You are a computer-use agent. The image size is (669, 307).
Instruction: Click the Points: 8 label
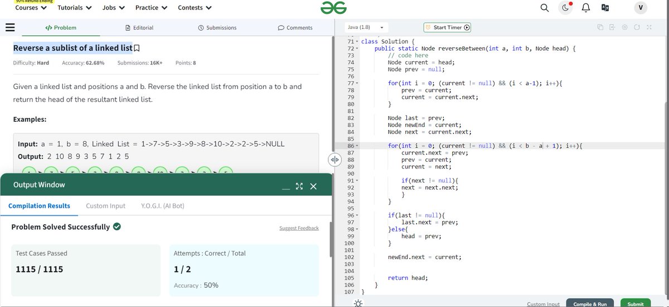pyautogui.click(x=186, y=63)
